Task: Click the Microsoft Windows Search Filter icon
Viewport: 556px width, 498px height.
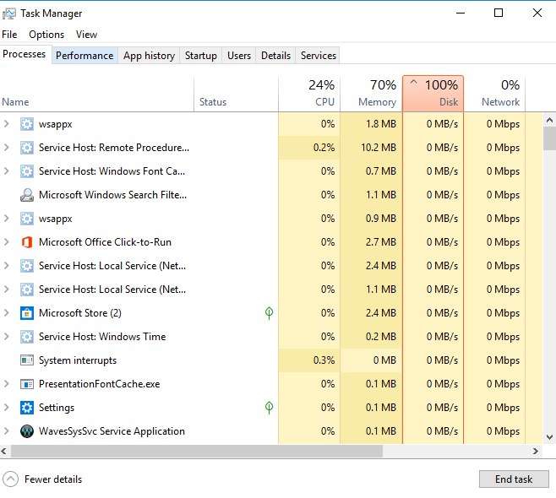Action: pos(27,195)
